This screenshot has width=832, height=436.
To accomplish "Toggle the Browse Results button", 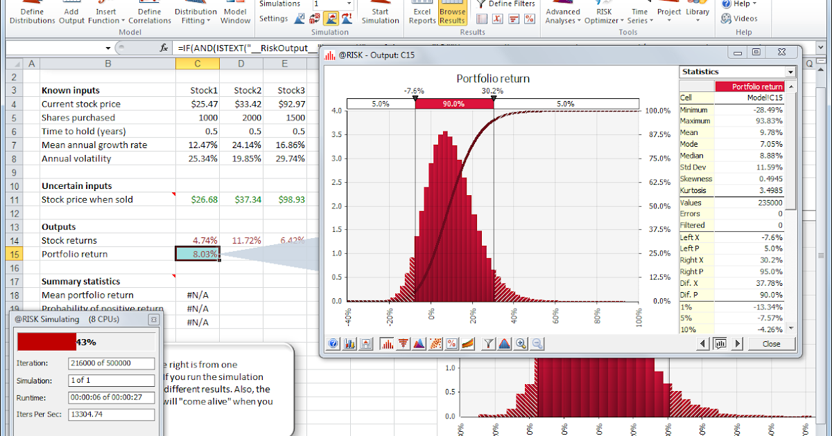I will click(452, 14).
